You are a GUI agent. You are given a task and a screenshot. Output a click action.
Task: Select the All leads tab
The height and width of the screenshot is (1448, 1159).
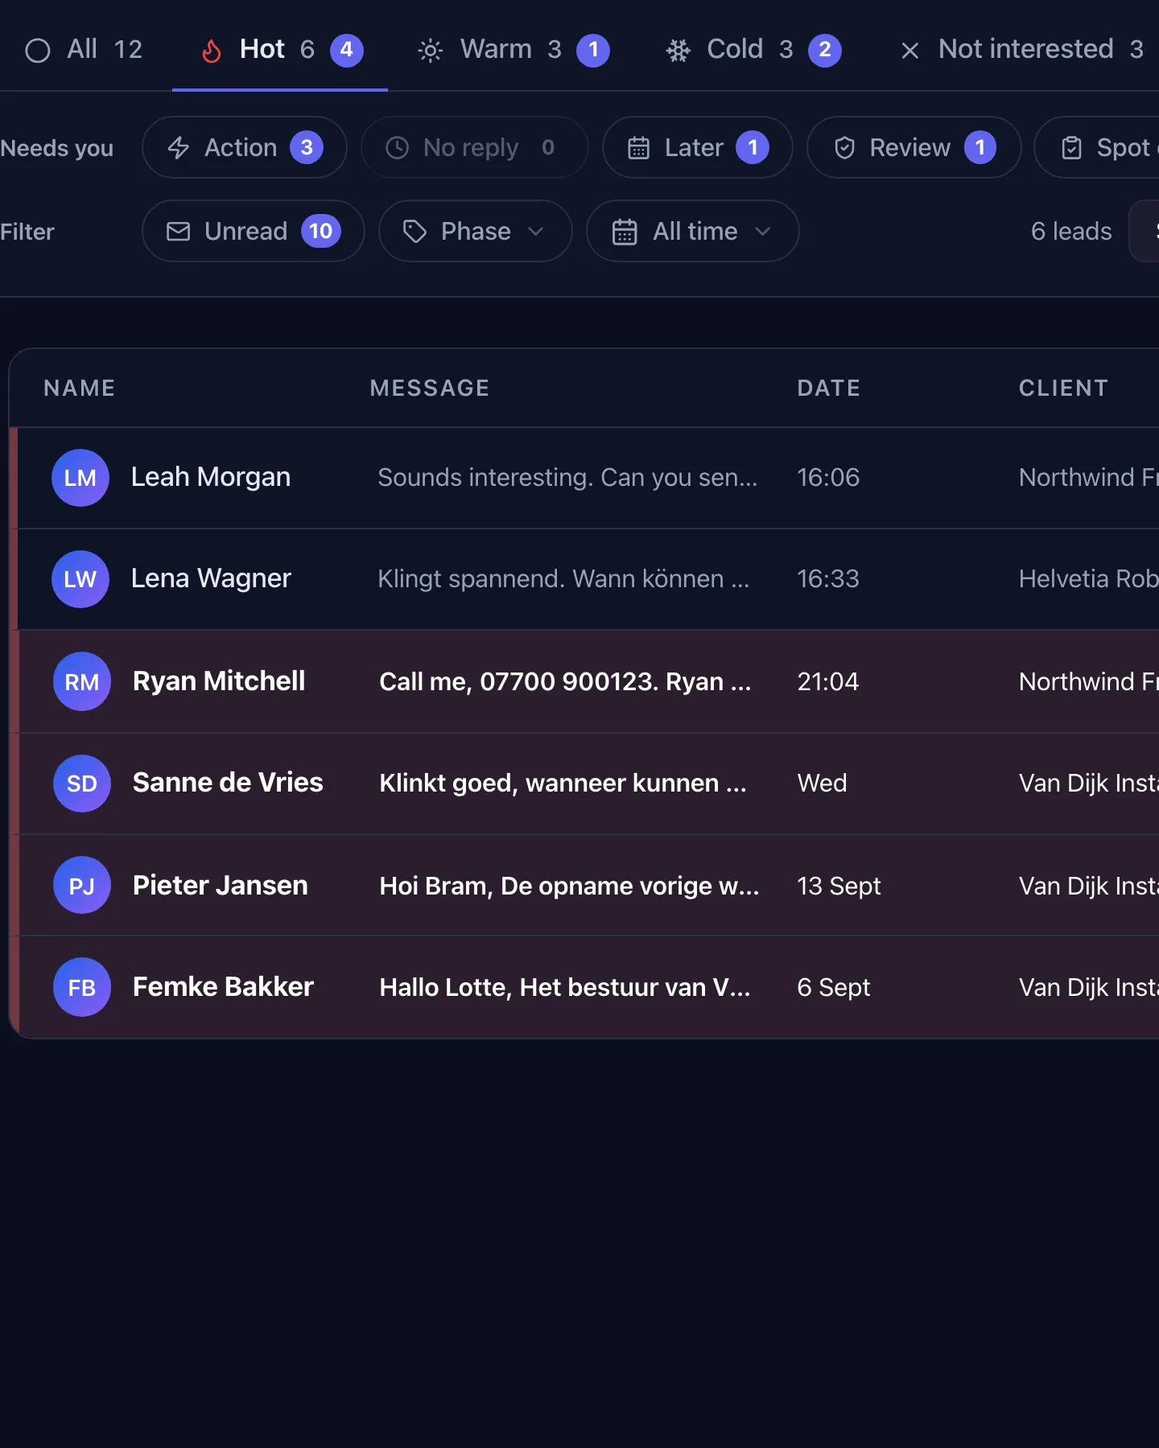(84, 50)
